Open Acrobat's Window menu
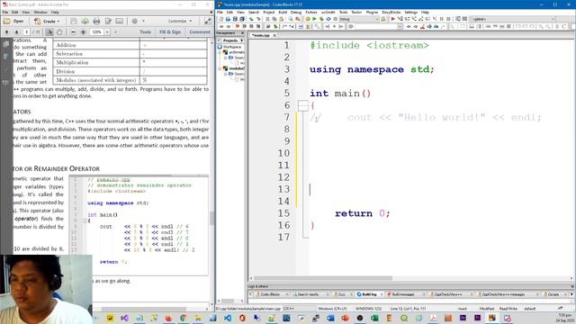This screenshot has width=576, height=324. (40, 12)
